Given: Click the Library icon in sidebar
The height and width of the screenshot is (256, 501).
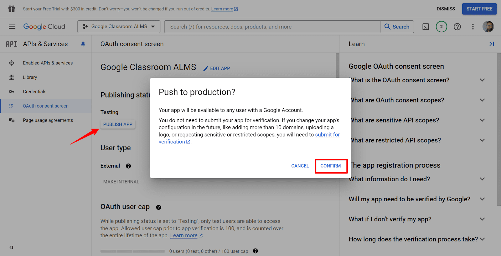Looking at the screenshot, I should [12, 77].
